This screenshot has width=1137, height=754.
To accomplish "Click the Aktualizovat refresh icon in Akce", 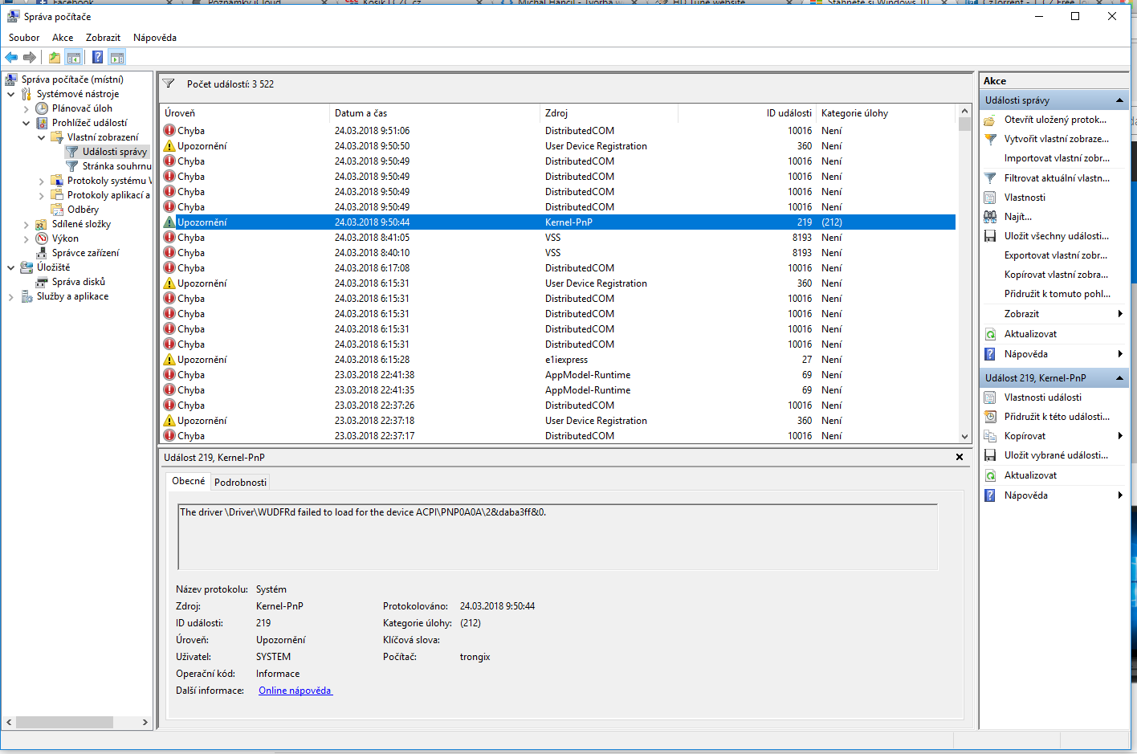I will coord(990,334).
